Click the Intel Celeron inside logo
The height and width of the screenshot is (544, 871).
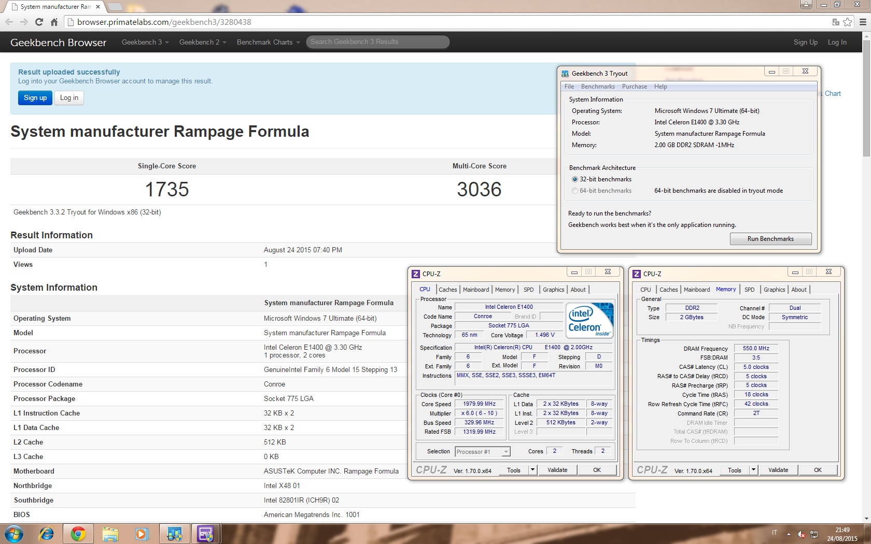590,320
